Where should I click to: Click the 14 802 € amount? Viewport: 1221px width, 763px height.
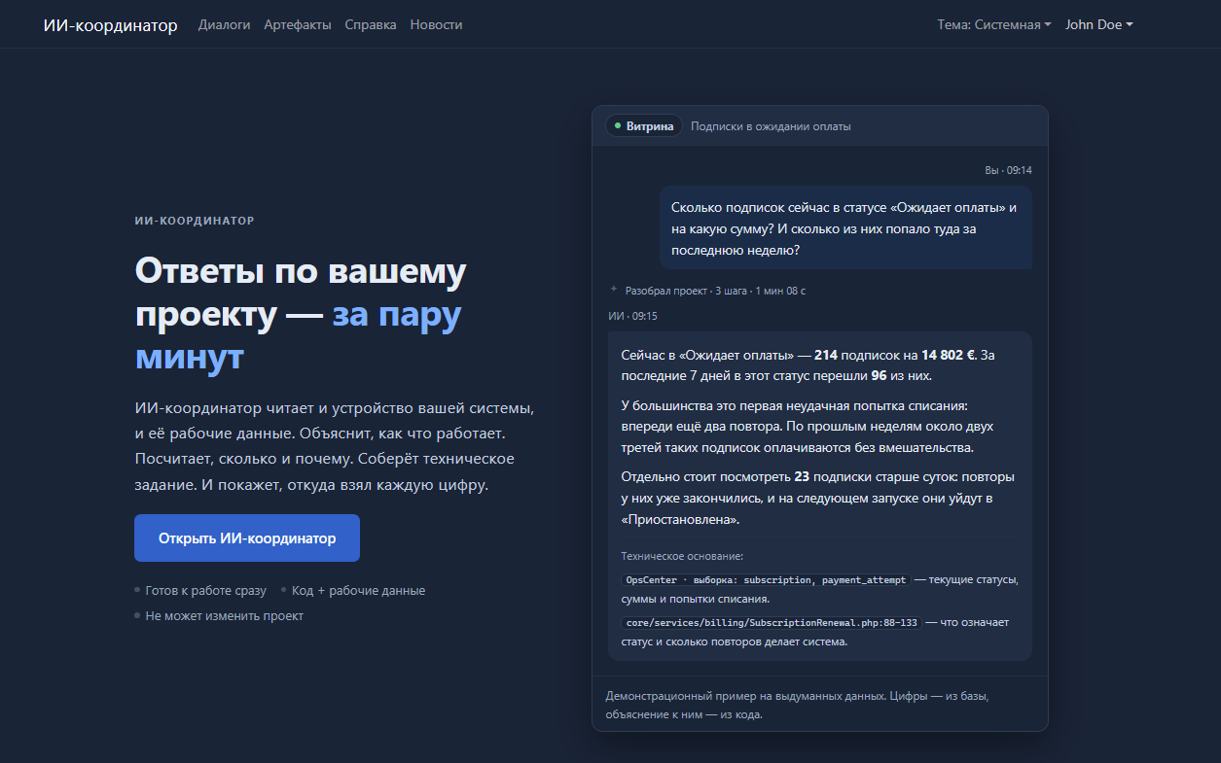click(948, 355)
